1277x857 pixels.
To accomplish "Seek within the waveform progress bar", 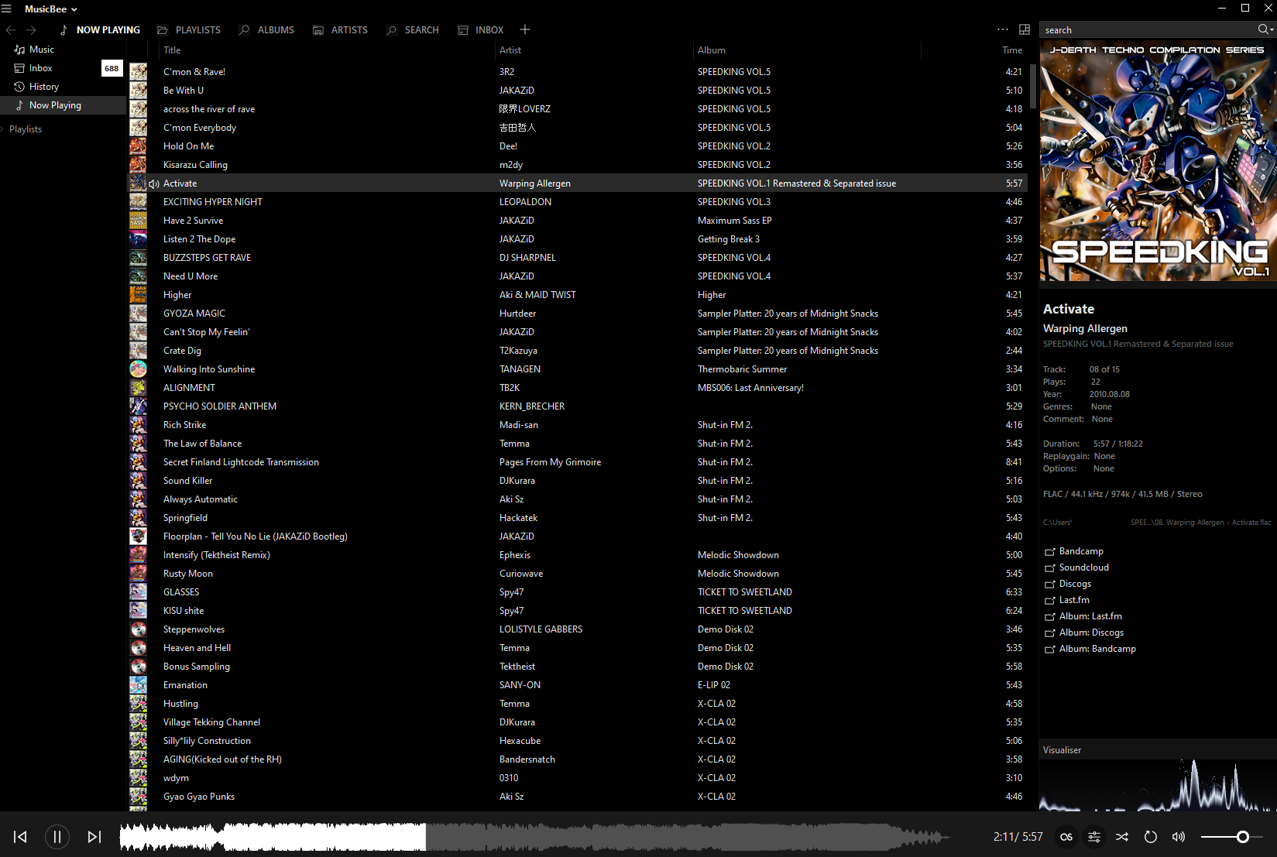I will (534, 837).
